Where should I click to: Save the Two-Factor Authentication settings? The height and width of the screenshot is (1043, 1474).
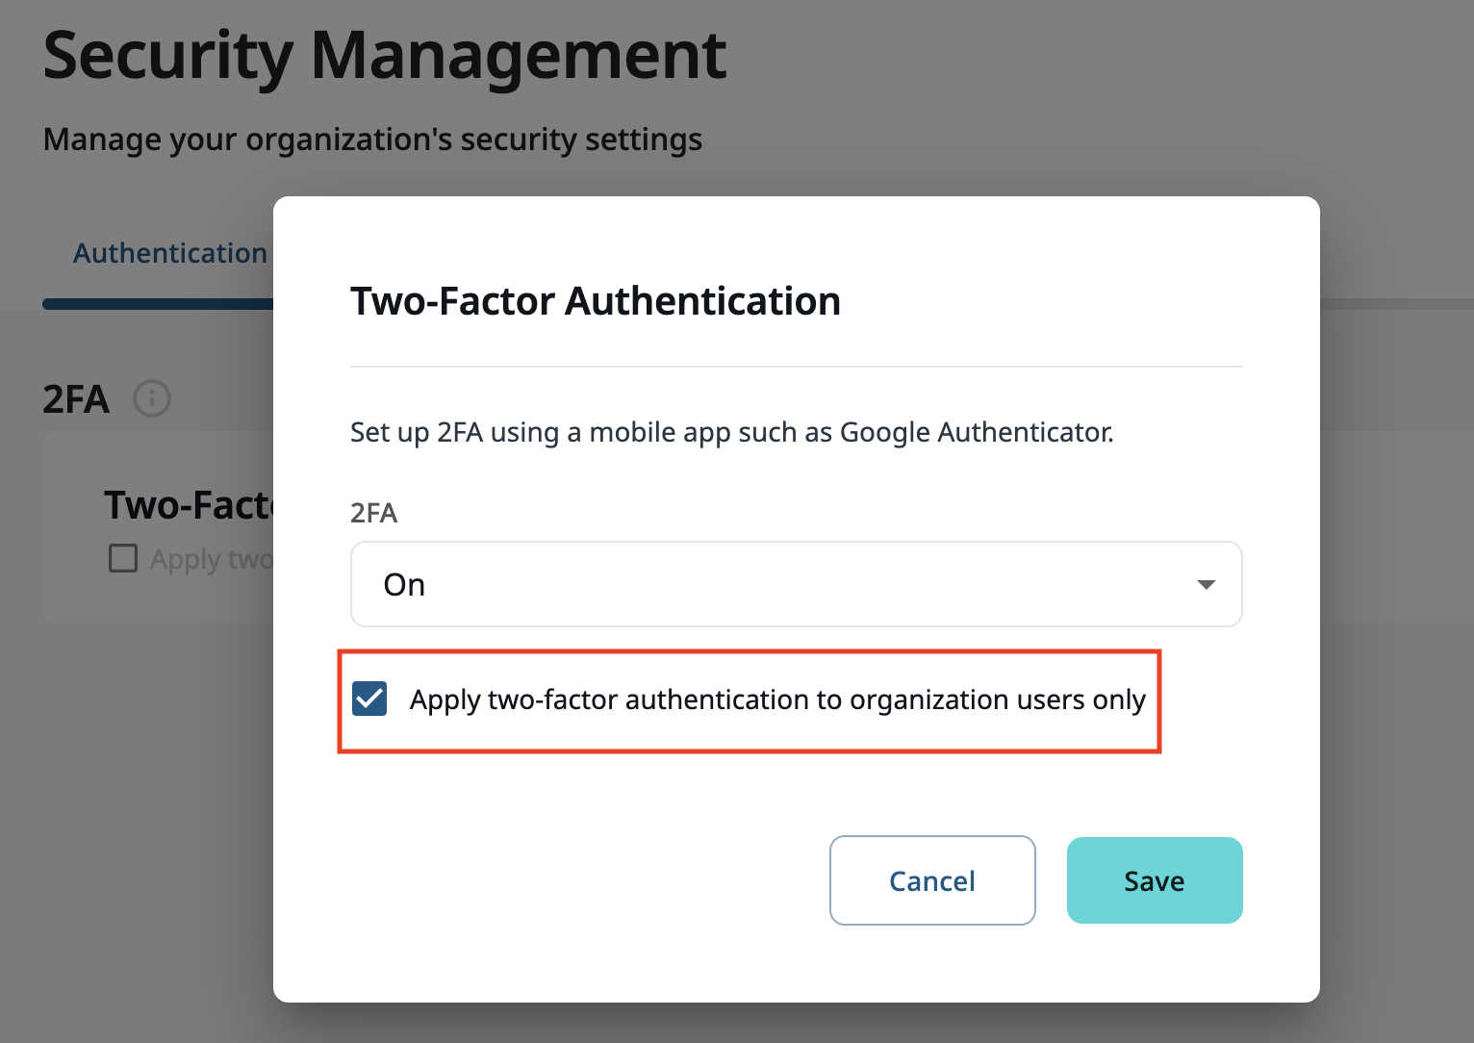[x=1154, y=879]
